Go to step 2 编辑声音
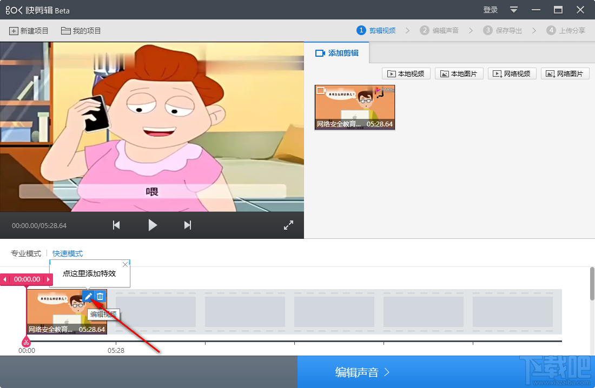This screenshot has width=595, height=388. pyautogui.click(x=439, y=30)
